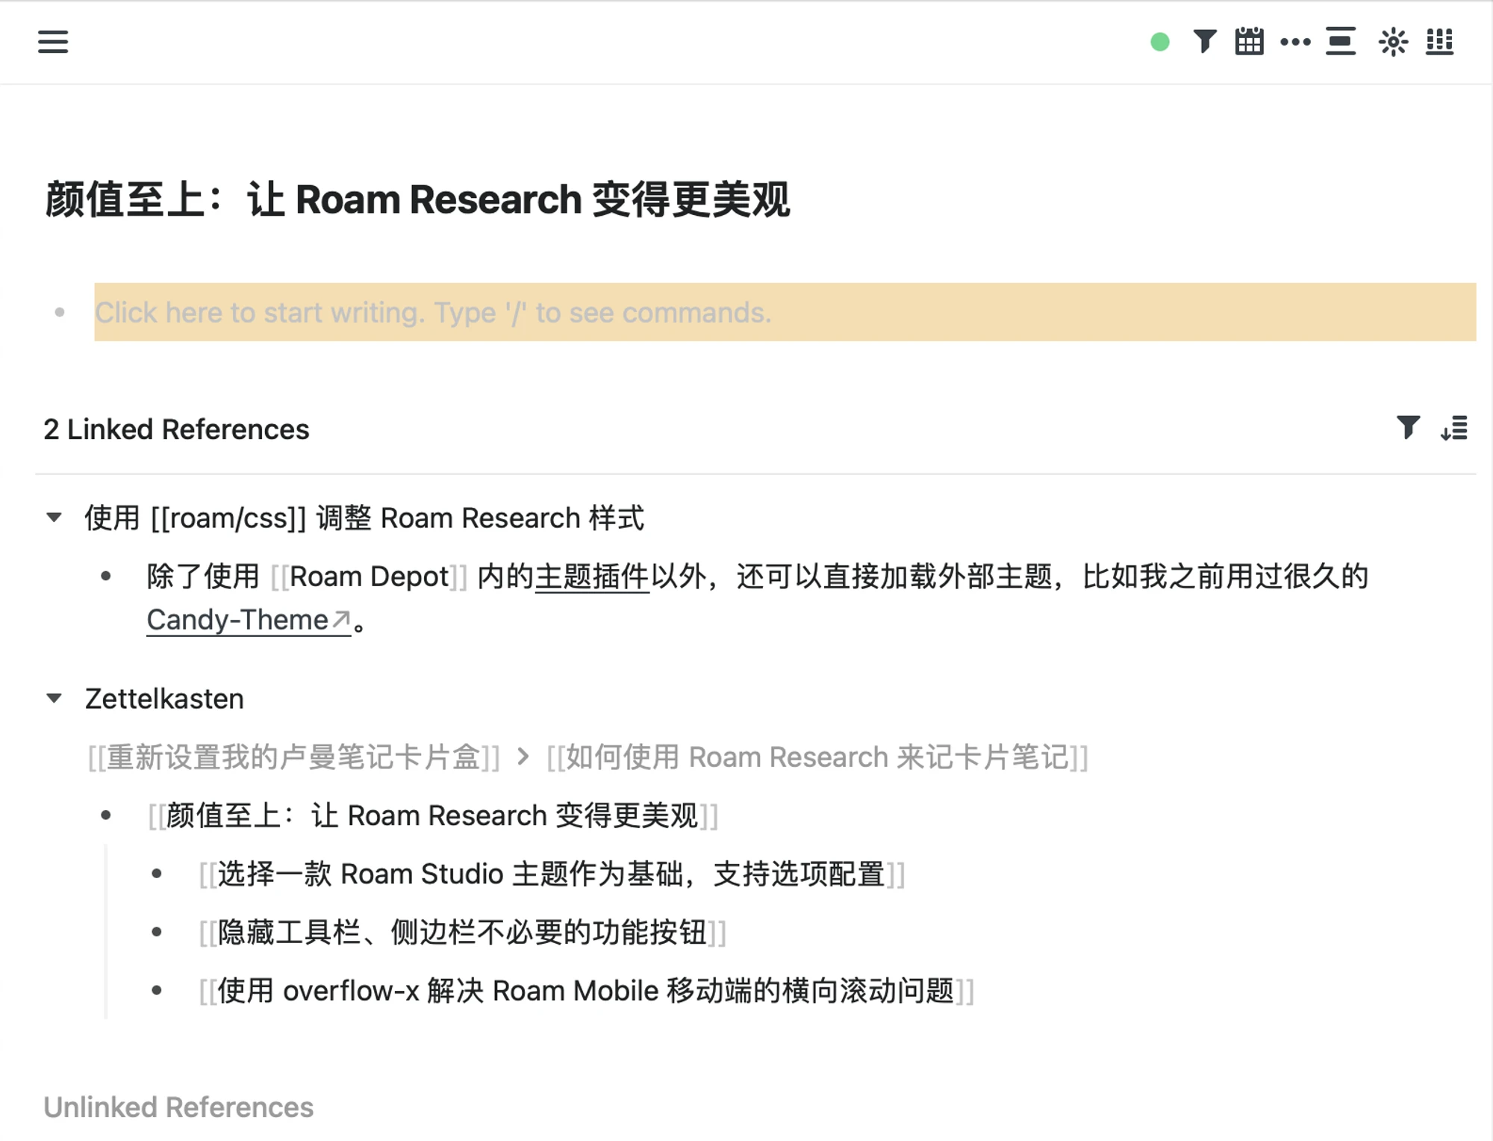Sort the Linked References list

pos(1454,428)
